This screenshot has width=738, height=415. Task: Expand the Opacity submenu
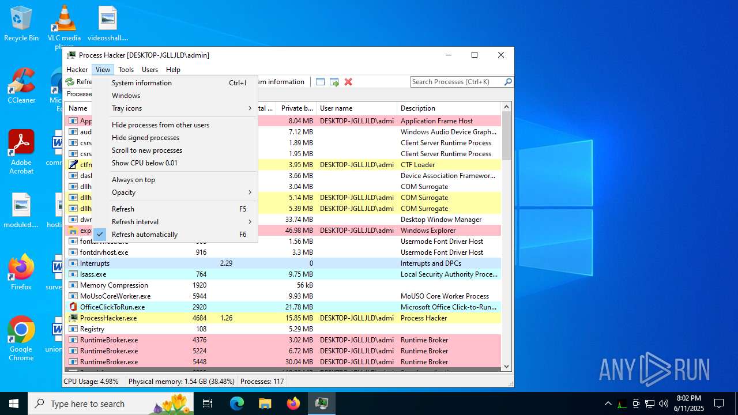pyautogui.click(x=175, y=192)
